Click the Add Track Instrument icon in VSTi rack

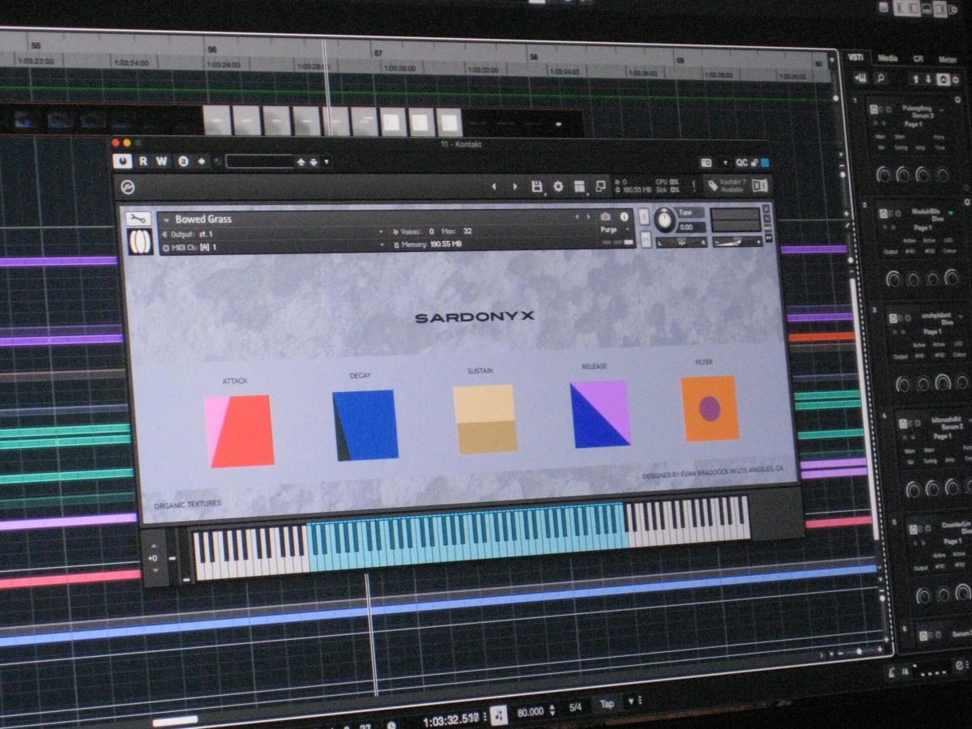[859, 78]
